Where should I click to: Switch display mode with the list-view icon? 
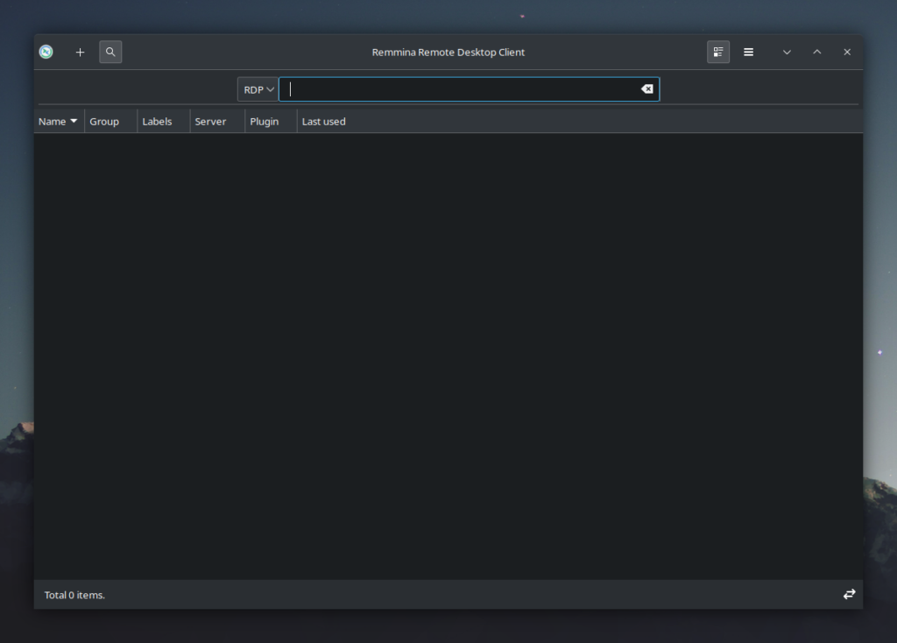(x=718, y=52)
